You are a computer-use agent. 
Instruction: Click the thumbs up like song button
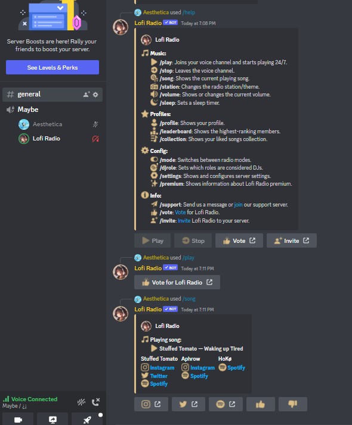tap(261, 404)
